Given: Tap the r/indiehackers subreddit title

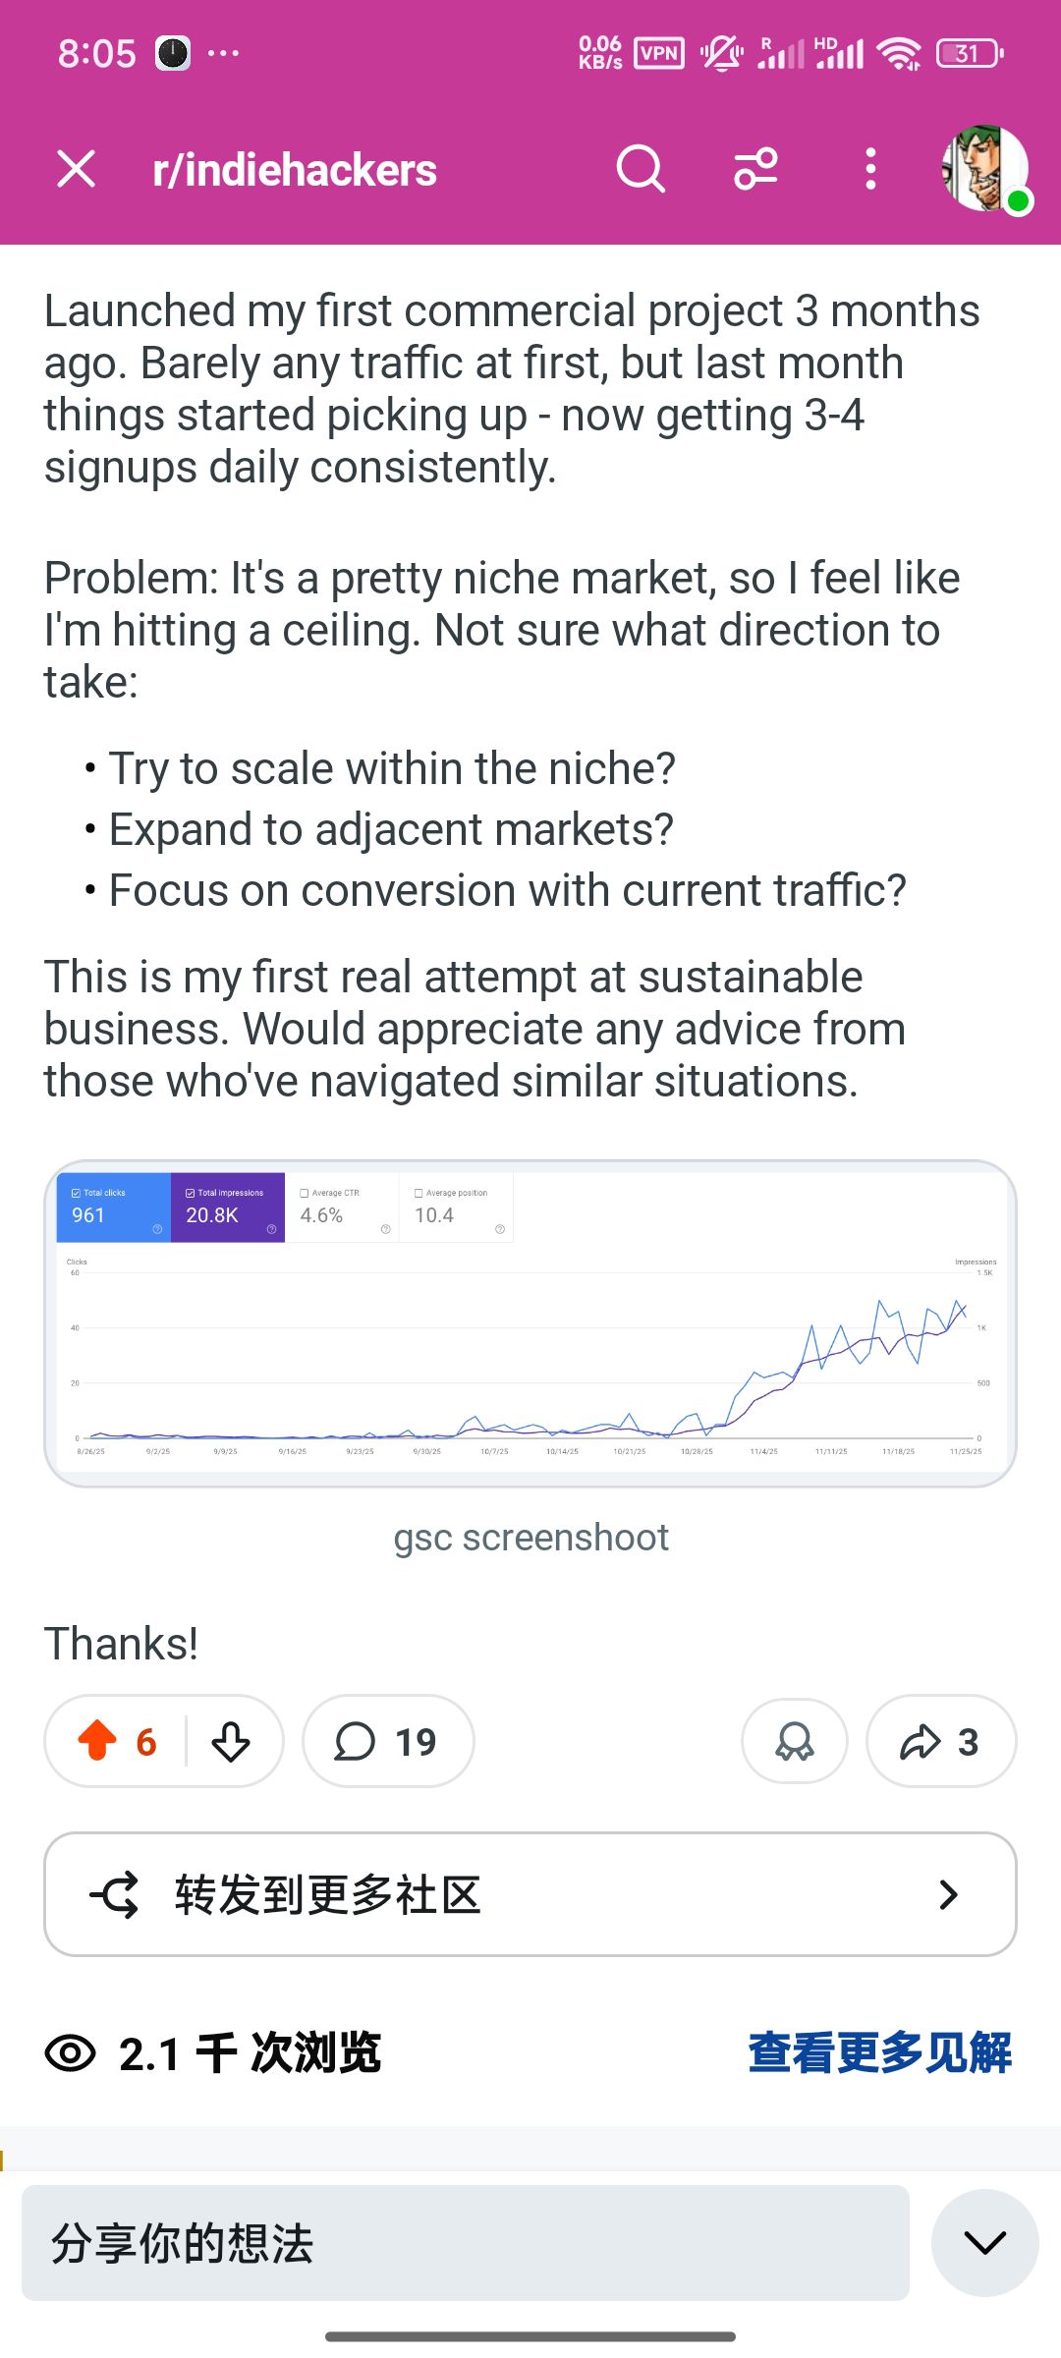Looking at the screenshot, I should coord(295,170).
